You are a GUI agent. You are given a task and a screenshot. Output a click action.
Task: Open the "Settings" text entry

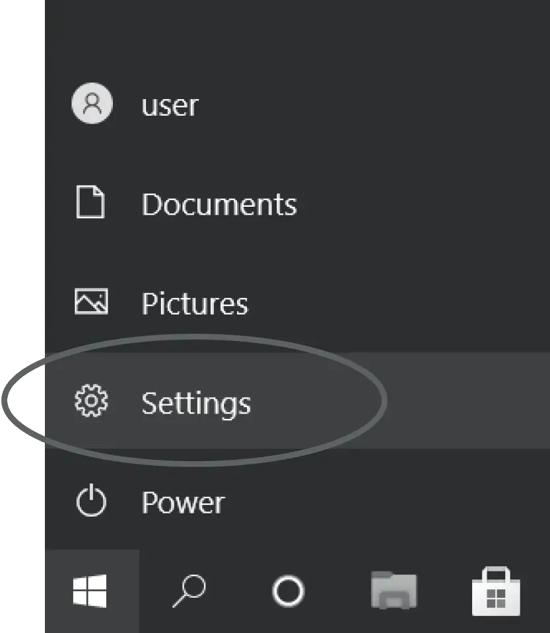(196, 403)
